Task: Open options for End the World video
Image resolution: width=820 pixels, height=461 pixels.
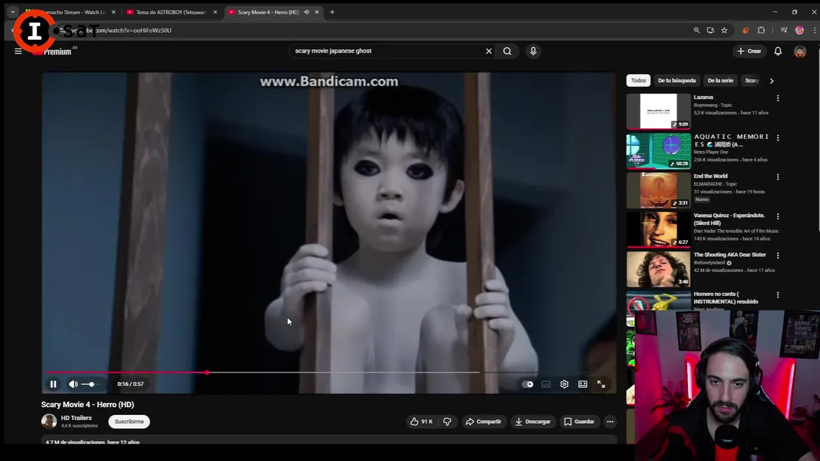Action: point(778,177)
